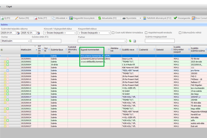Click the start date field 2025.01.01.
Image resolution: width=207 pixels, height=138 pixels.
pyautogui.click(x=8, y=33)
